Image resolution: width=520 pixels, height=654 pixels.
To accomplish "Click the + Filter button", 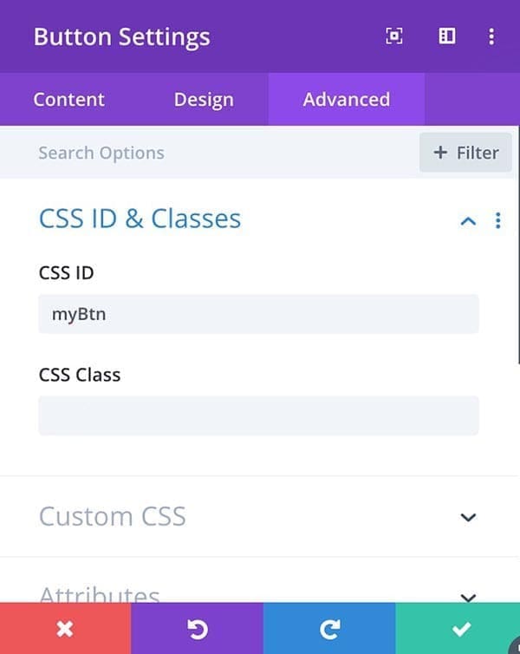I will point(465,153).
